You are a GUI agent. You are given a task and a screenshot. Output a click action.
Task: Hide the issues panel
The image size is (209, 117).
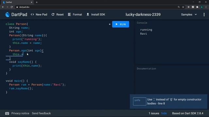pyautogui.click(x=164, y=113)
